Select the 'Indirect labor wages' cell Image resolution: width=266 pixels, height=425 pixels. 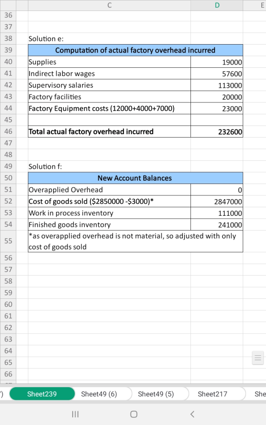pos(109,74)
